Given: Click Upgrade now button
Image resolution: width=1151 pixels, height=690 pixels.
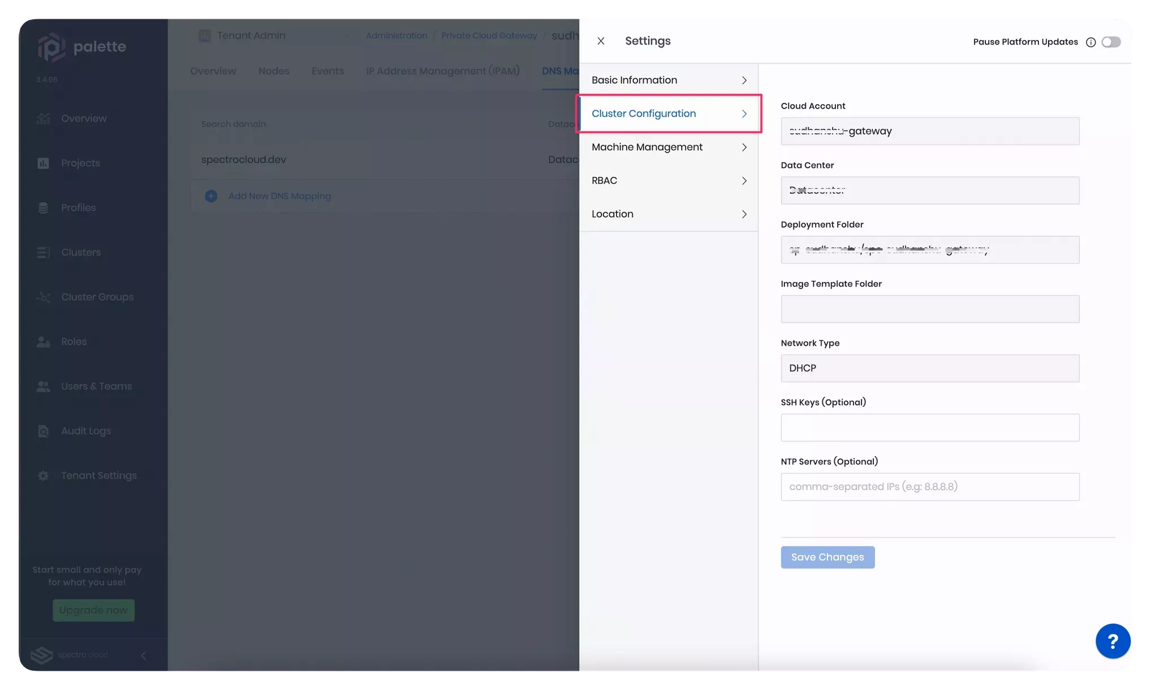Looking at the screenshot, I should click(93, 610).
